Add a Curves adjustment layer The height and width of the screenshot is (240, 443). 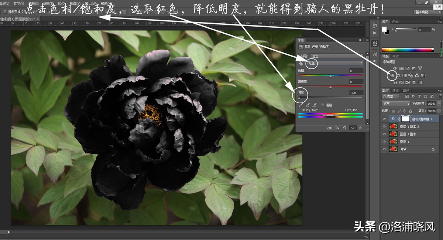coord(408,68)
